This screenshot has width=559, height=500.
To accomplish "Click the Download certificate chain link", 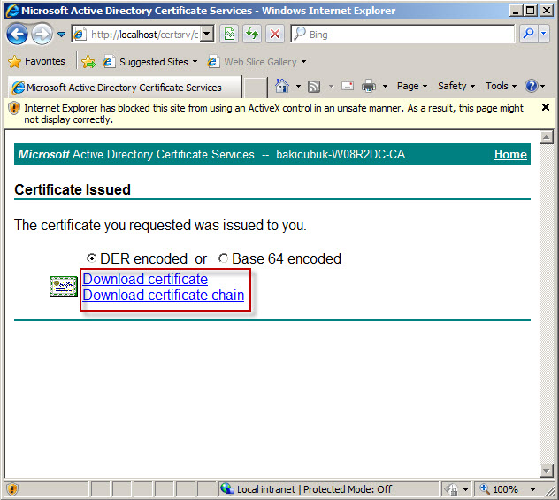I will [164, 295].
